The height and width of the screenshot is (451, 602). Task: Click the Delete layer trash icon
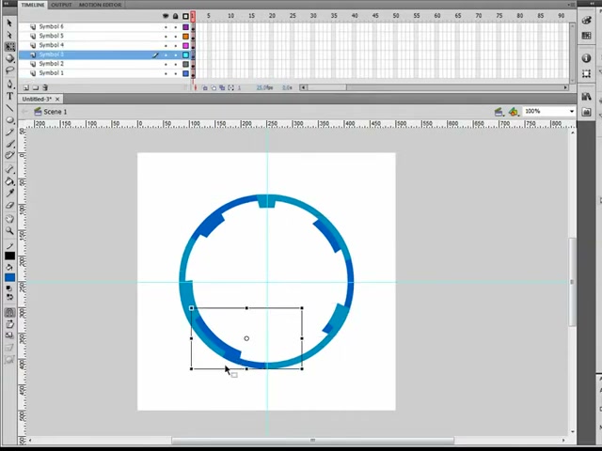[45, 87]
